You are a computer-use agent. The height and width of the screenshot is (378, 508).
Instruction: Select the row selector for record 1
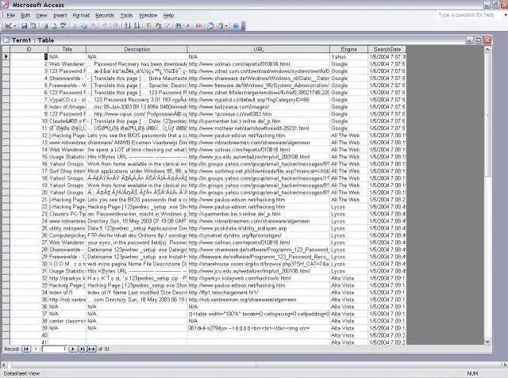[x=6, y=56]
